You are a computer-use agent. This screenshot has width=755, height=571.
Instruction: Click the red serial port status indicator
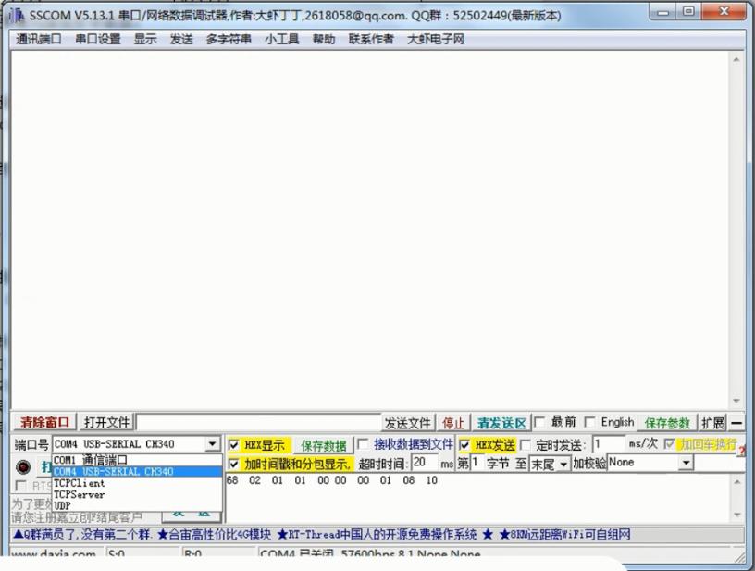(22, 466)
